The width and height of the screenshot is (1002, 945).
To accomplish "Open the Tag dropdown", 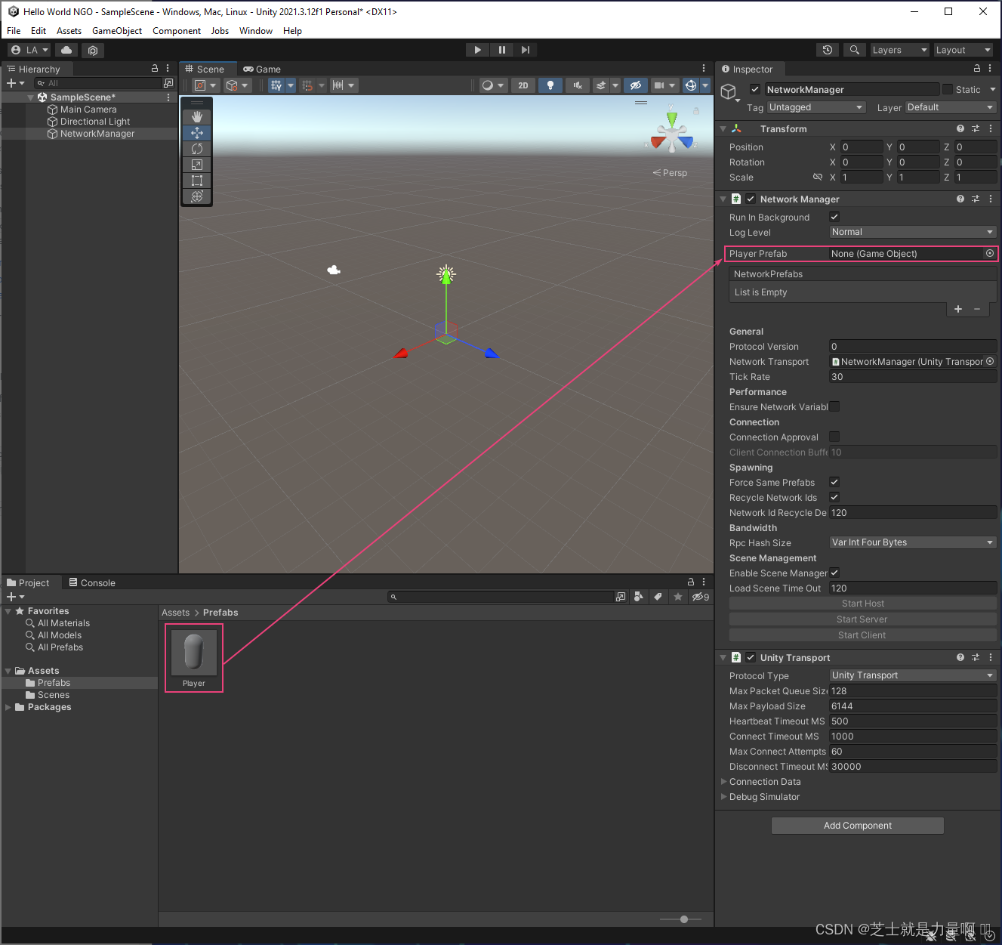I will point(815,107).
